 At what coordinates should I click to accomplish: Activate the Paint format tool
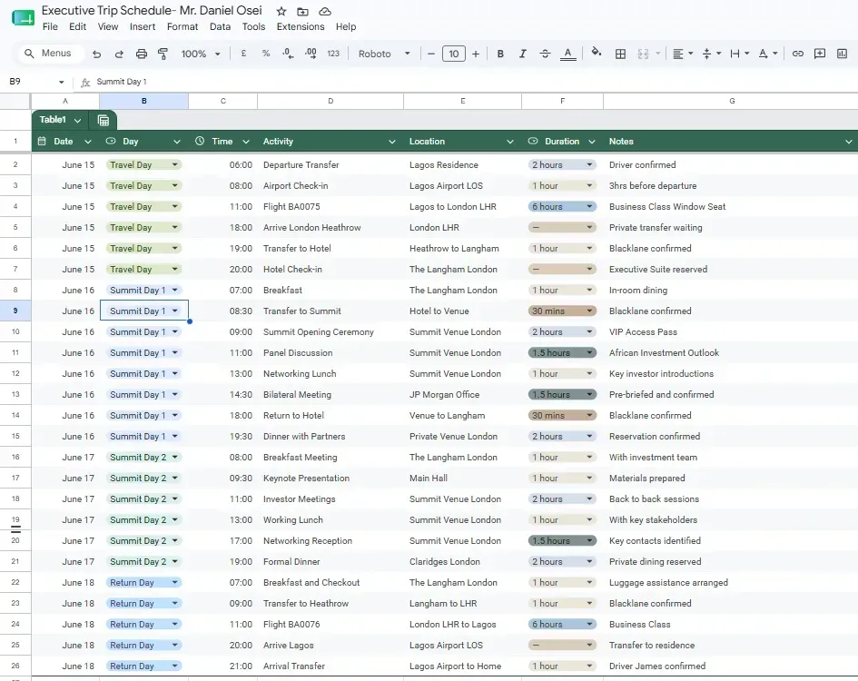coord(163,54)
